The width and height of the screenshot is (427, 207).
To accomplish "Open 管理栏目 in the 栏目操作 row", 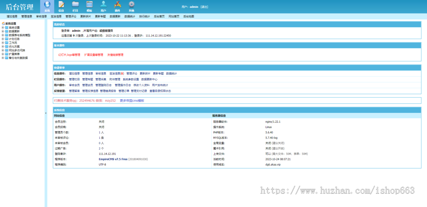I will pyautogui.click(x=74, y=79).
